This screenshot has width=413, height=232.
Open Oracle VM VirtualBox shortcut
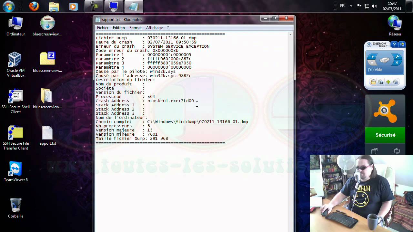(15, 64)
